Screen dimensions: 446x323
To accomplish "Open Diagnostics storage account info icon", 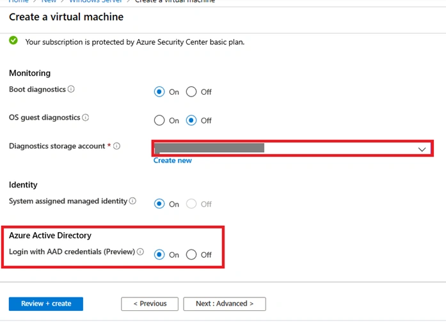I will click(x=116, y=146).
